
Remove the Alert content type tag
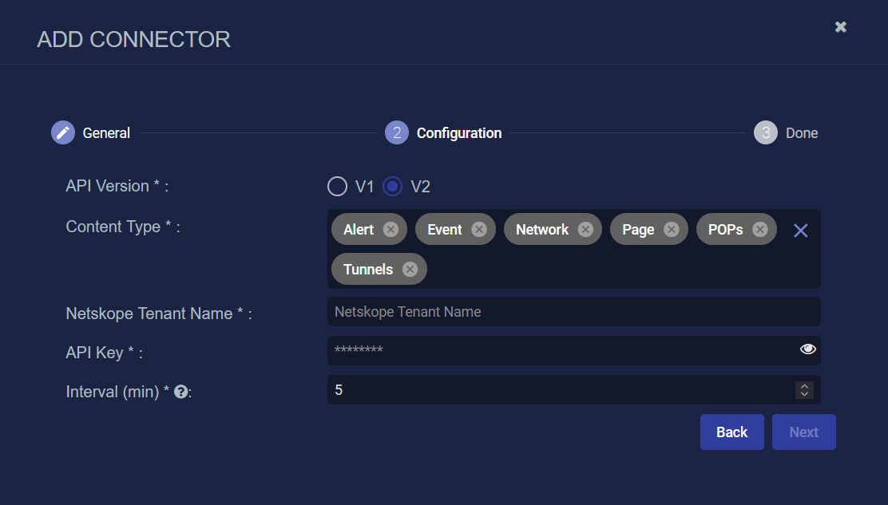click(390, 230)
